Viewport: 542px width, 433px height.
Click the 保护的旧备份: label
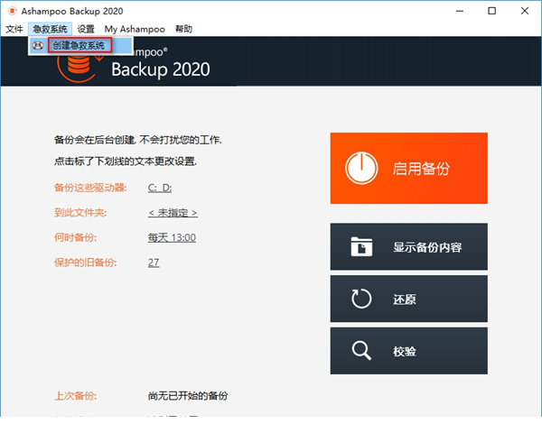[x=86, y=263]
